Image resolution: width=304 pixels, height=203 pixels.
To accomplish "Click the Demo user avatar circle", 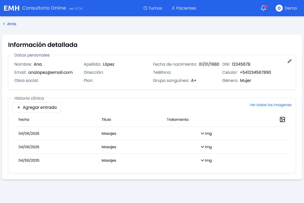I will (x=279, y=8).
